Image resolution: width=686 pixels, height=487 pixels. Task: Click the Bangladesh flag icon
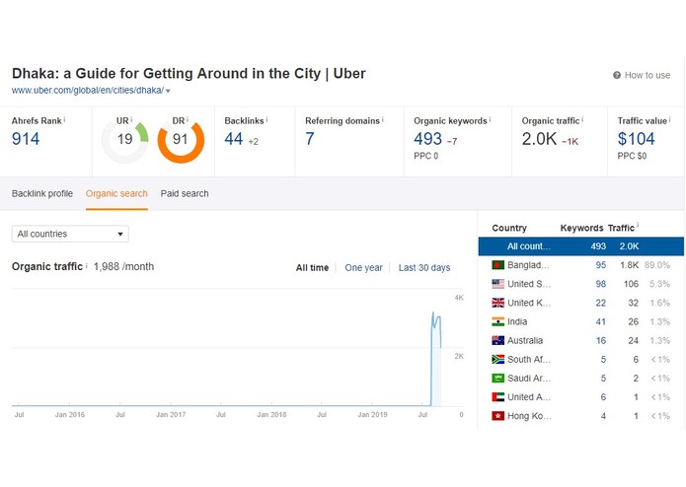click(497, 265)
